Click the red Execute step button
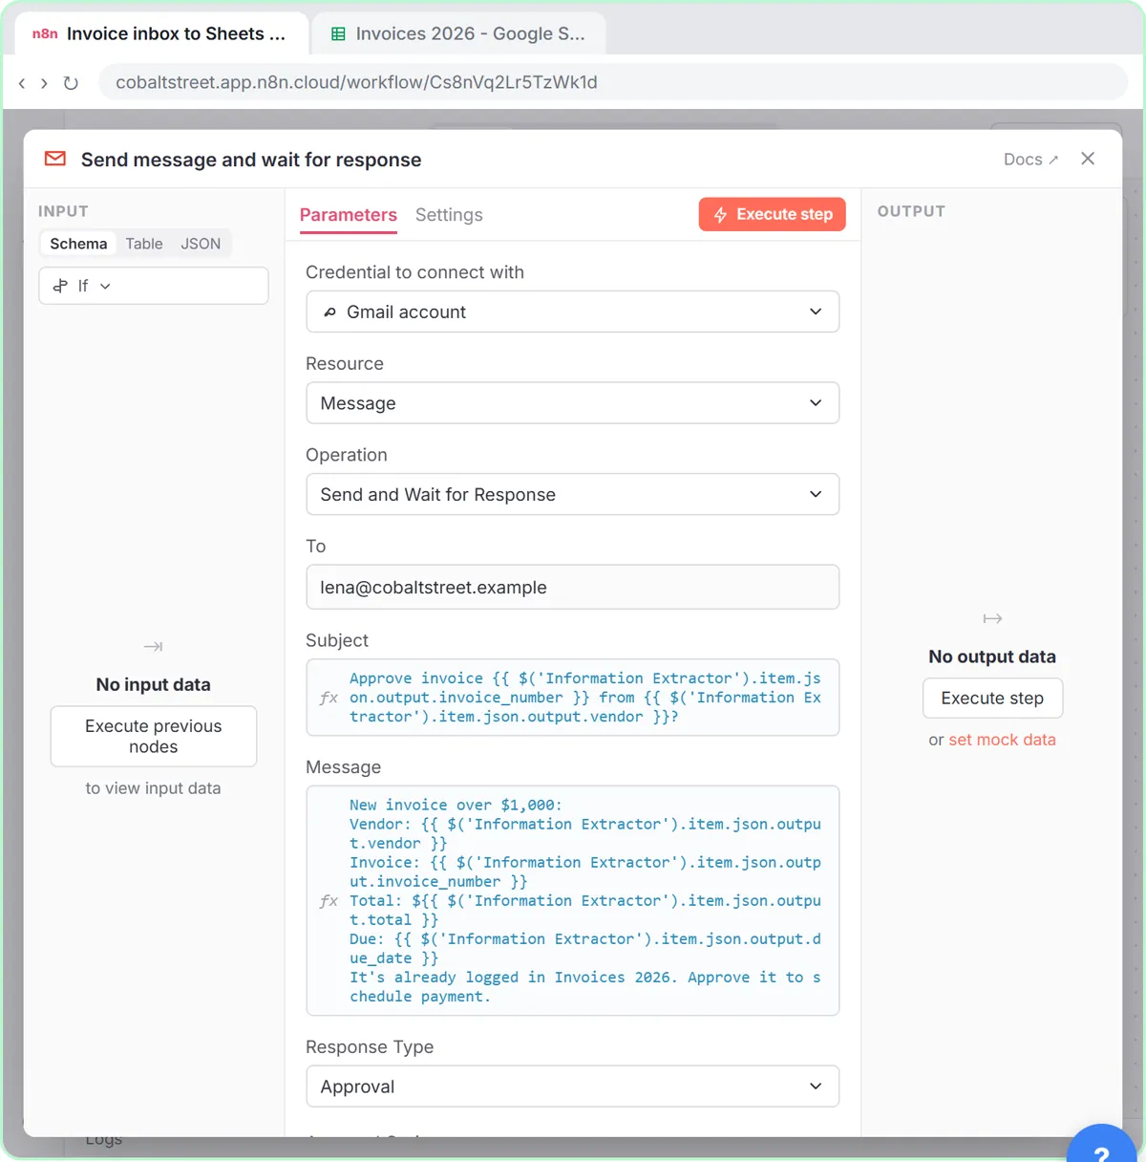Image resolution: width=1146 pixels, height=1162 pixels. click(773, 214)
